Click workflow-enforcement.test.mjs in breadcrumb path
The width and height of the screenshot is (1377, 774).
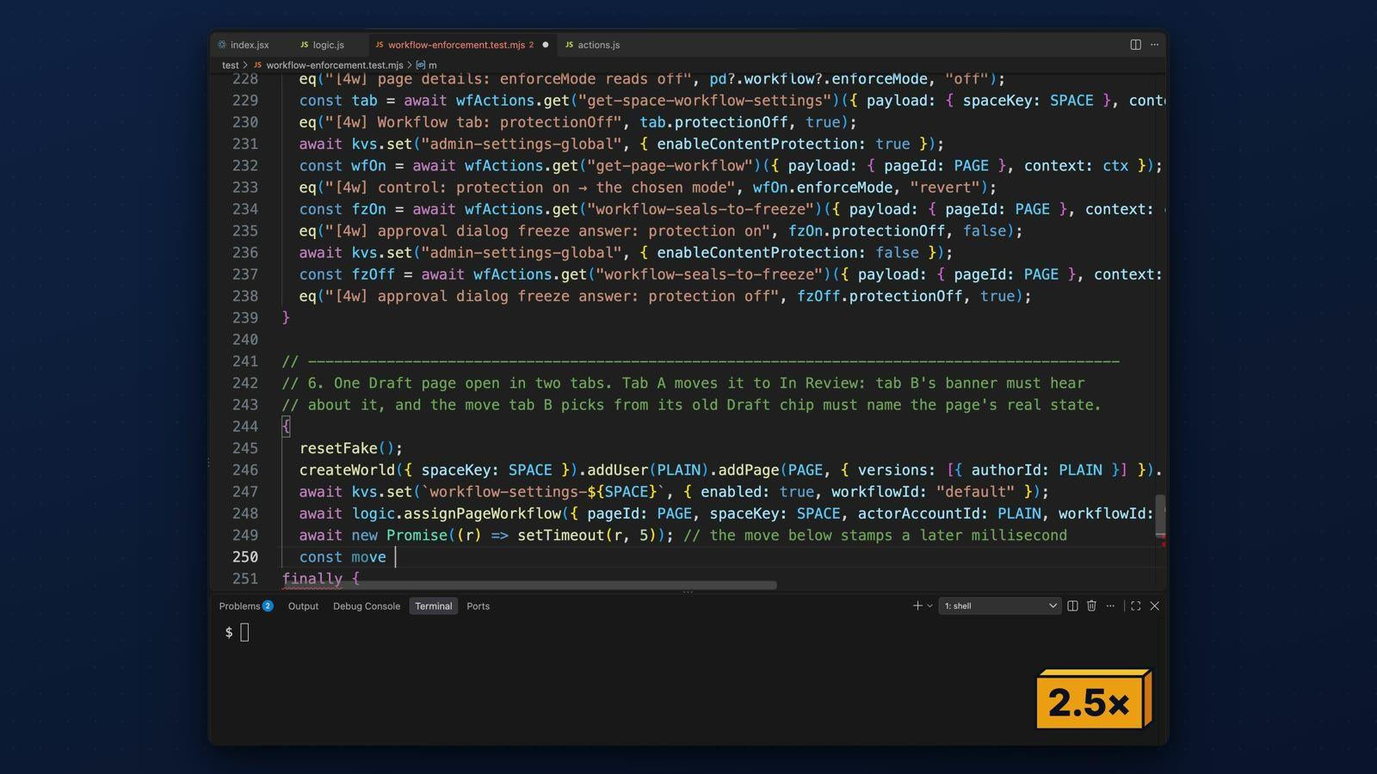point(334,65)
